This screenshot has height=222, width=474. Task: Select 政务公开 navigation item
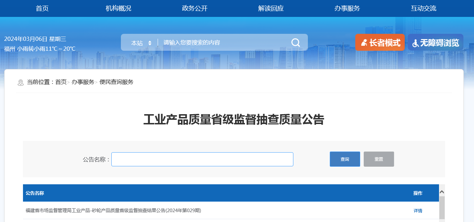(x=195, y=8)
